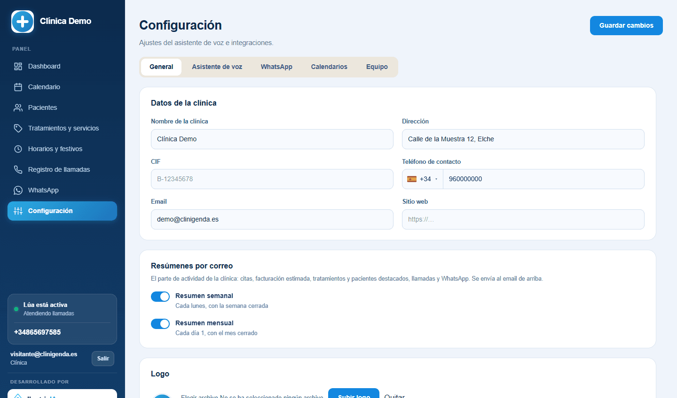Click the Pacientes people icon
677x398 pixels.
(x=18, y=107)
